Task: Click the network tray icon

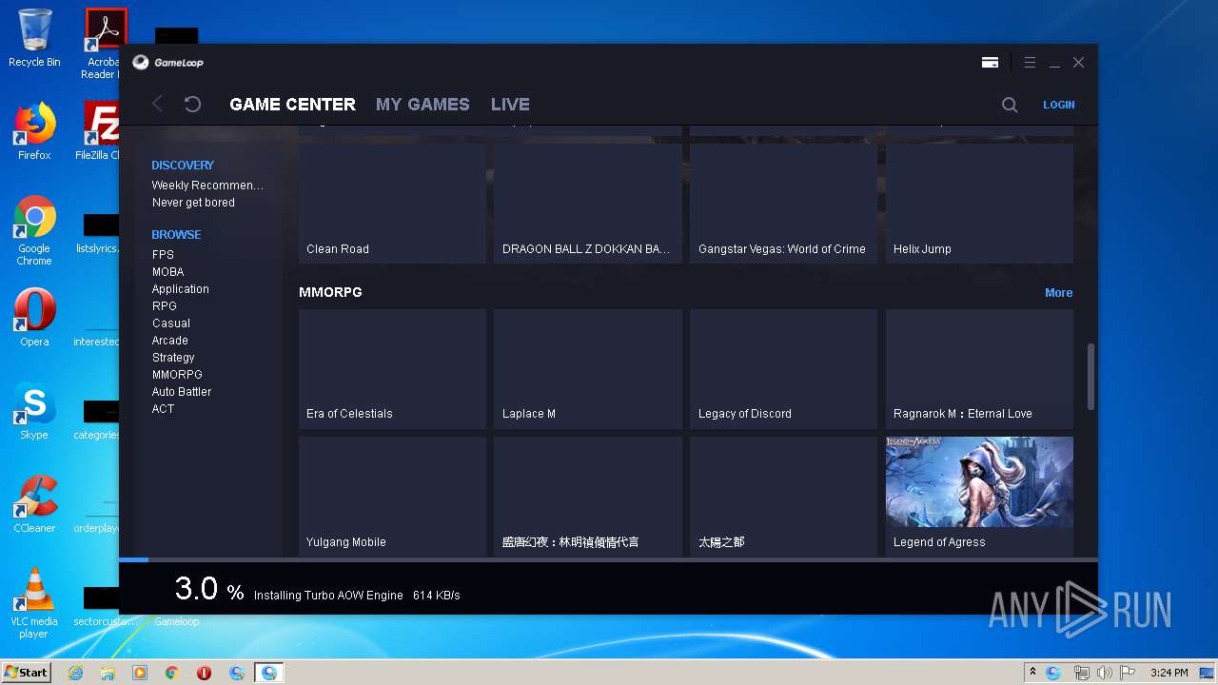Action: pos(1081,673)
